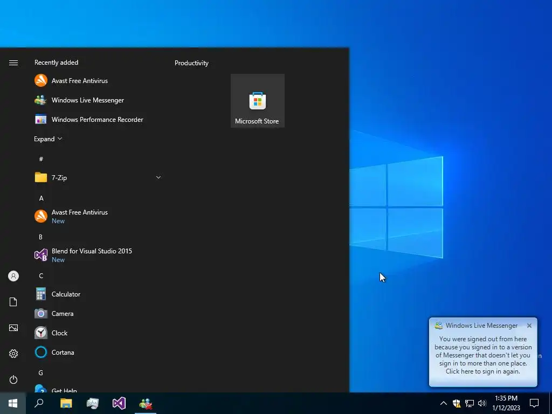Jump to the letter G index header
552x414 pixels.
point(41,372)
